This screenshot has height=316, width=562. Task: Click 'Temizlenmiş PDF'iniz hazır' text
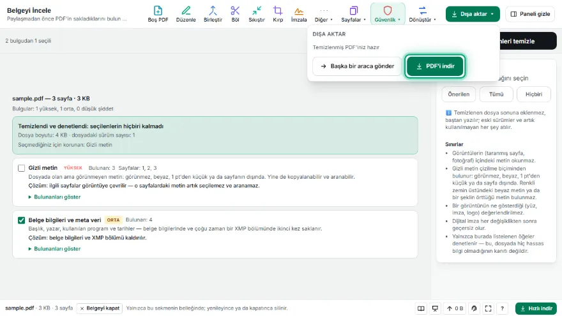point(346,47)
